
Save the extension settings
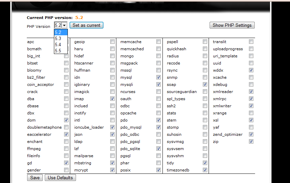[x=35, y=178]
